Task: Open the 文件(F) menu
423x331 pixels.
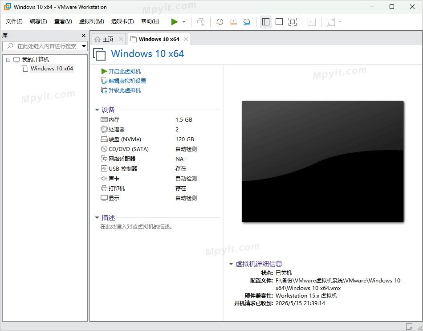Action: click(14, 21)
